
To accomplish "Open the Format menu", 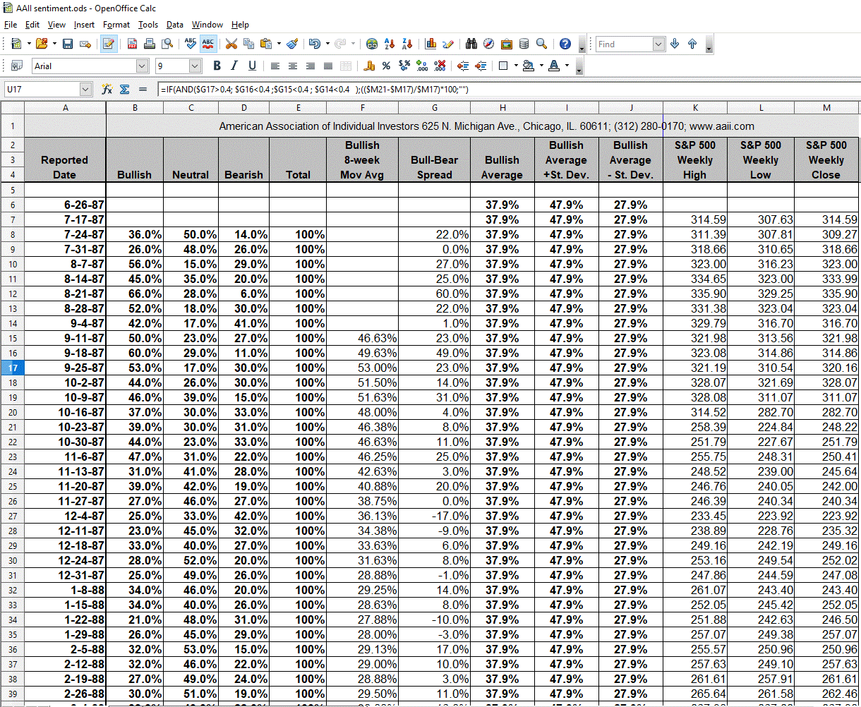I will click(x=116, y=25).
